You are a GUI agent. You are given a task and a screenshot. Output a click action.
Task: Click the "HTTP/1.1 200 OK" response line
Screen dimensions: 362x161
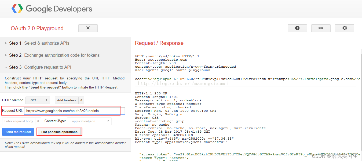[151, 94]
